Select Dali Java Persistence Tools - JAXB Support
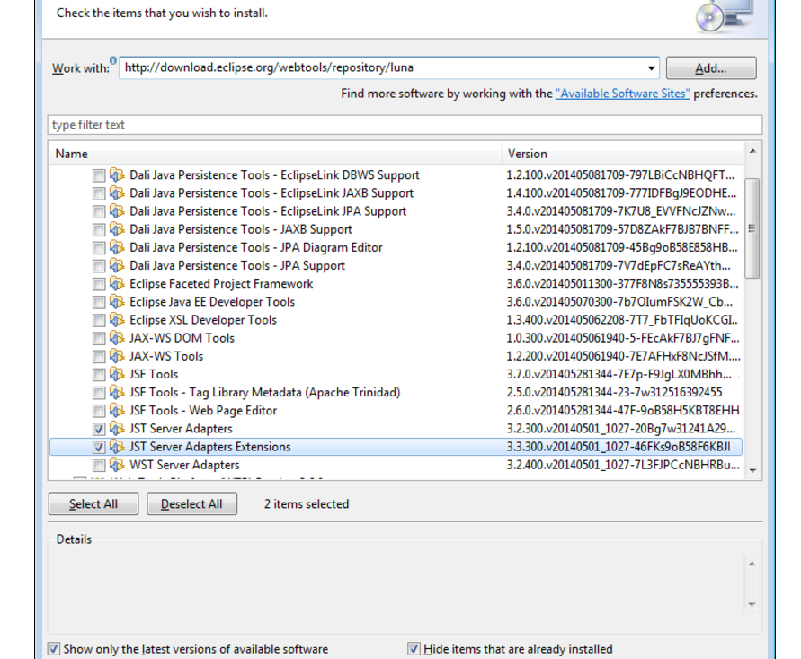The image size is (801, 659). [x=241, y=230]
